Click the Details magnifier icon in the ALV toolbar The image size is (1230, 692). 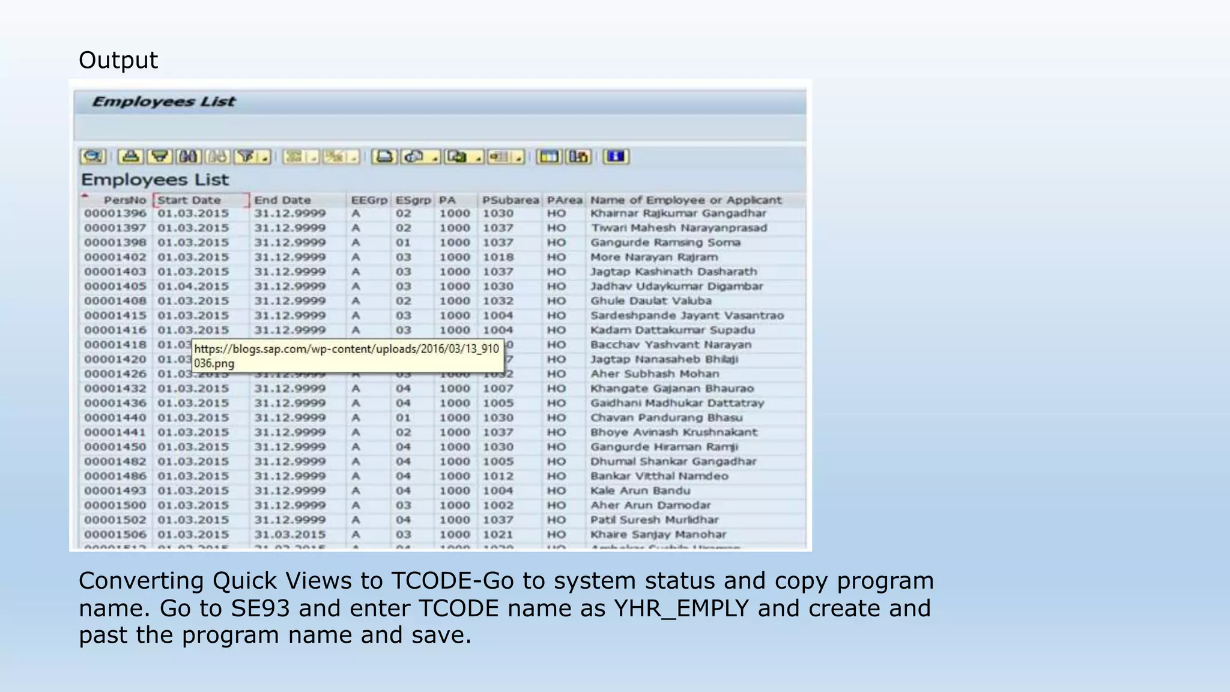(93, 157)
